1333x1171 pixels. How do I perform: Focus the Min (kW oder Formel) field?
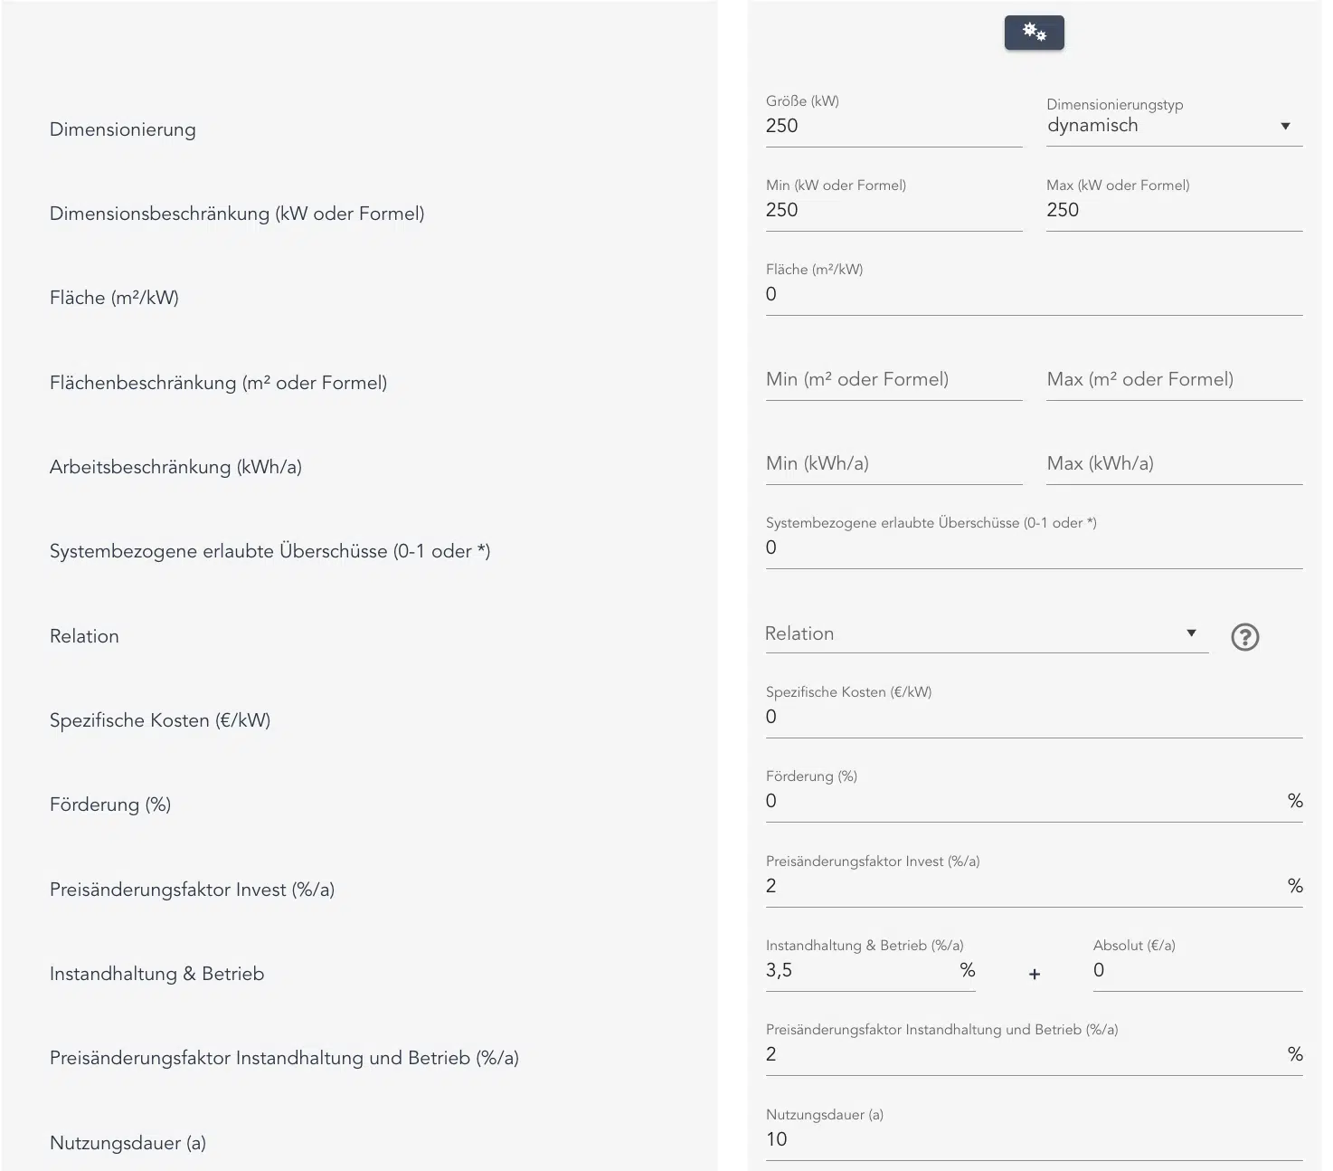pyautogui.click(x=893, y=210)
